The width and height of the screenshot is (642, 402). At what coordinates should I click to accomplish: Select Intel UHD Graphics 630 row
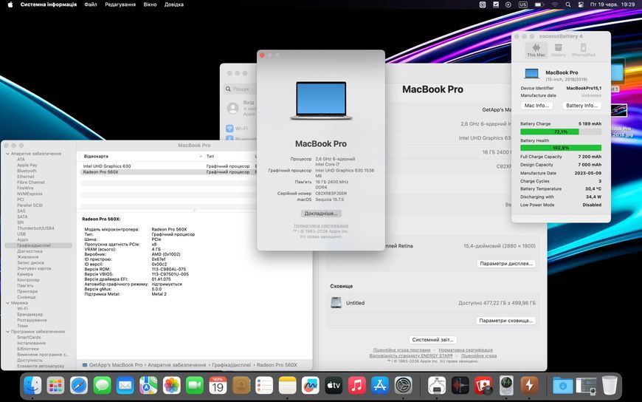pos(168,166)
